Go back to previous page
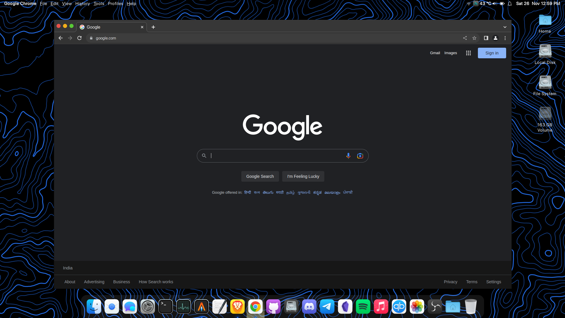Image resolution: width=565 pixels, height=318 pixels. pos(61,38)
